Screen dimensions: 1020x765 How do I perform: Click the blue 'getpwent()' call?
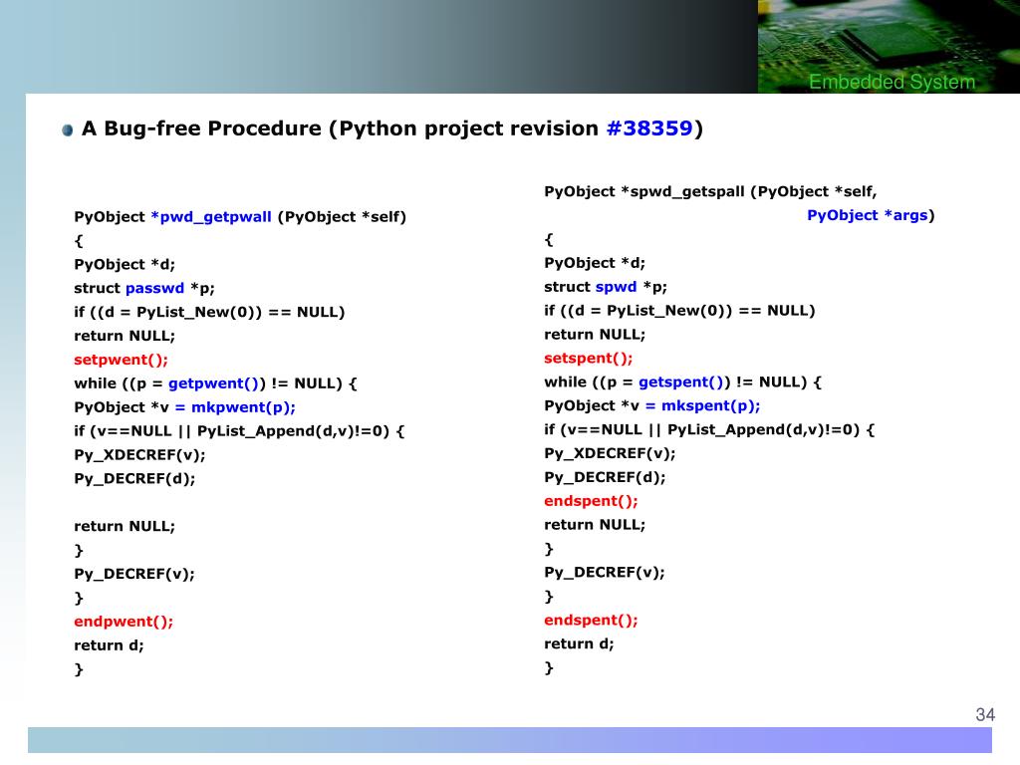coord(213,383)
